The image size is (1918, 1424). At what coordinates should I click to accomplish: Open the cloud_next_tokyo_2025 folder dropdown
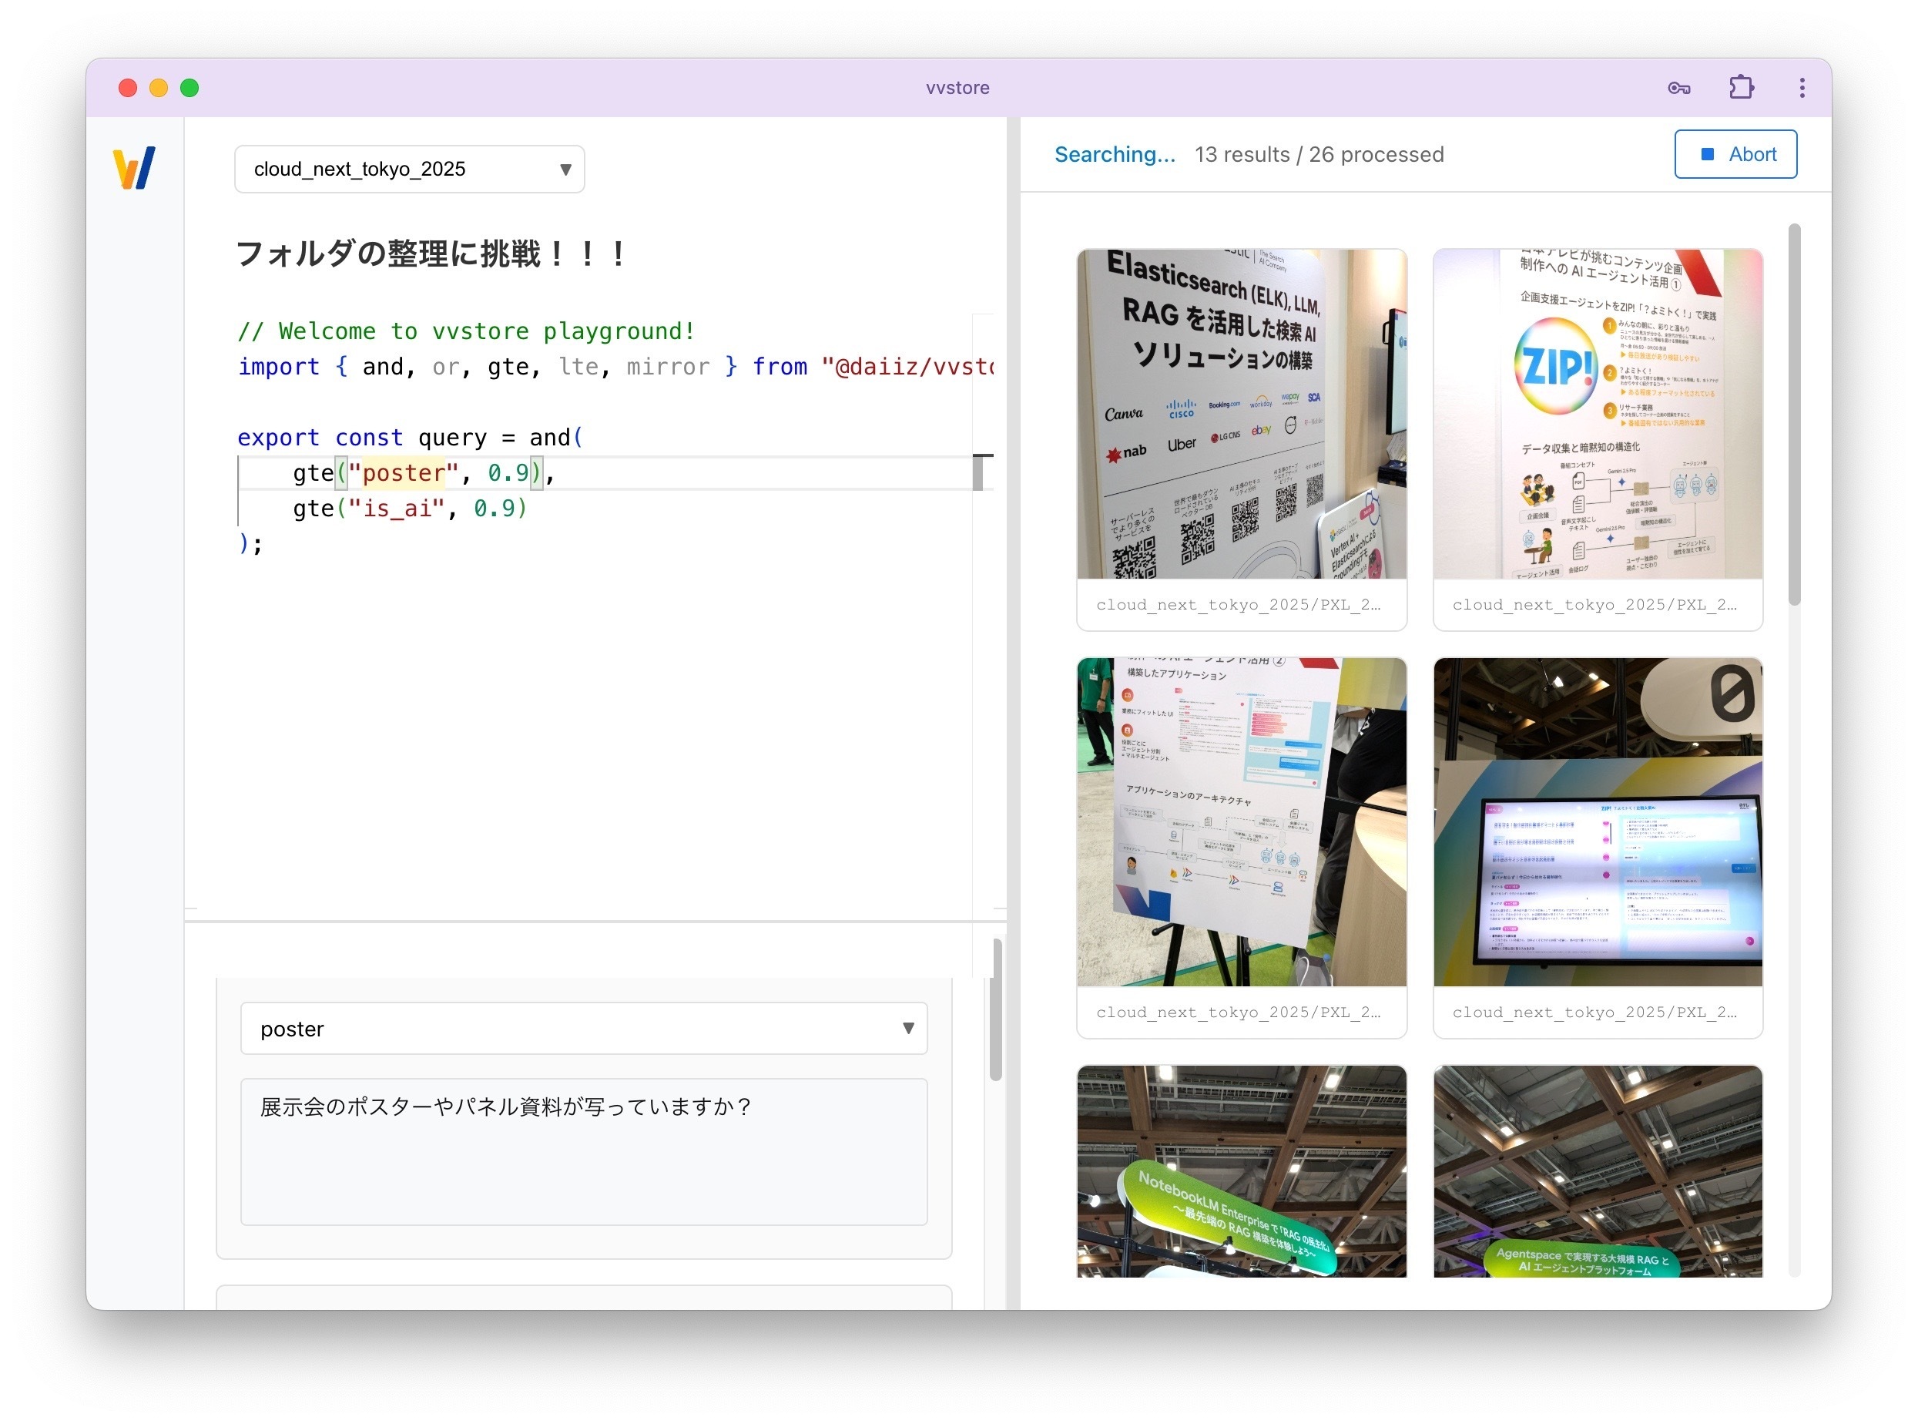(408, 169)
